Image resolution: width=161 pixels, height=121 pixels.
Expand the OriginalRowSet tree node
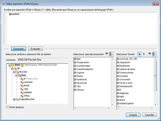tap(14, 99)
